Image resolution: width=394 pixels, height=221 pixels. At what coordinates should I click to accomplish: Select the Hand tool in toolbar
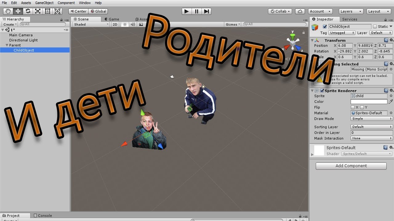pos(8,11)
